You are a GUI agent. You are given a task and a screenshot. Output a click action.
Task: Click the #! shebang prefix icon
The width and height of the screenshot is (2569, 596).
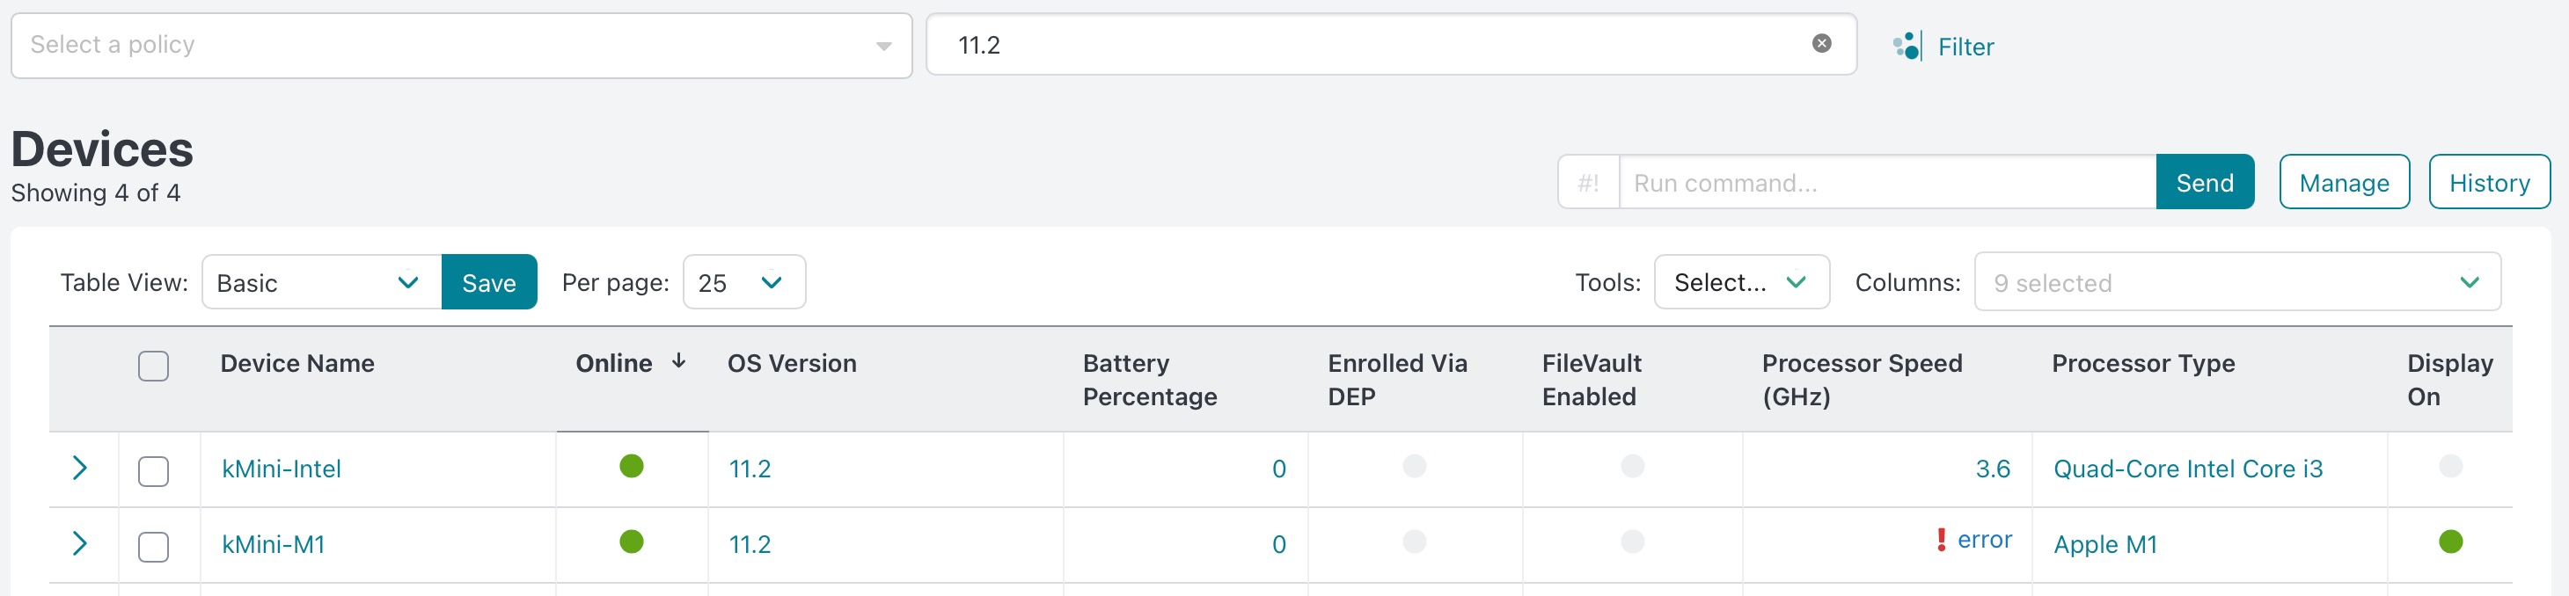[1589, 182]
